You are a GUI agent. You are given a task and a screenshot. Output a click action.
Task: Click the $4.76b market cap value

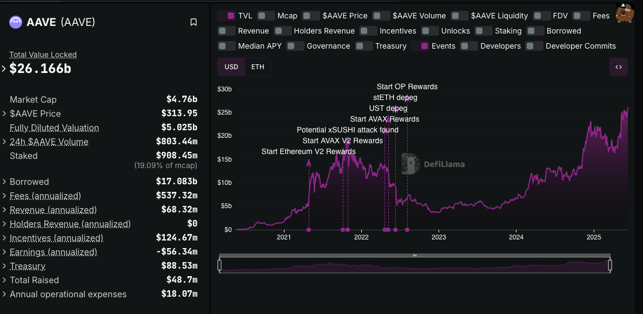pos(182,99)
